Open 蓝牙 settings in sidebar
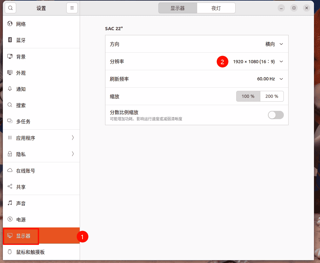The image size is (320, 263). pos(41,40)
